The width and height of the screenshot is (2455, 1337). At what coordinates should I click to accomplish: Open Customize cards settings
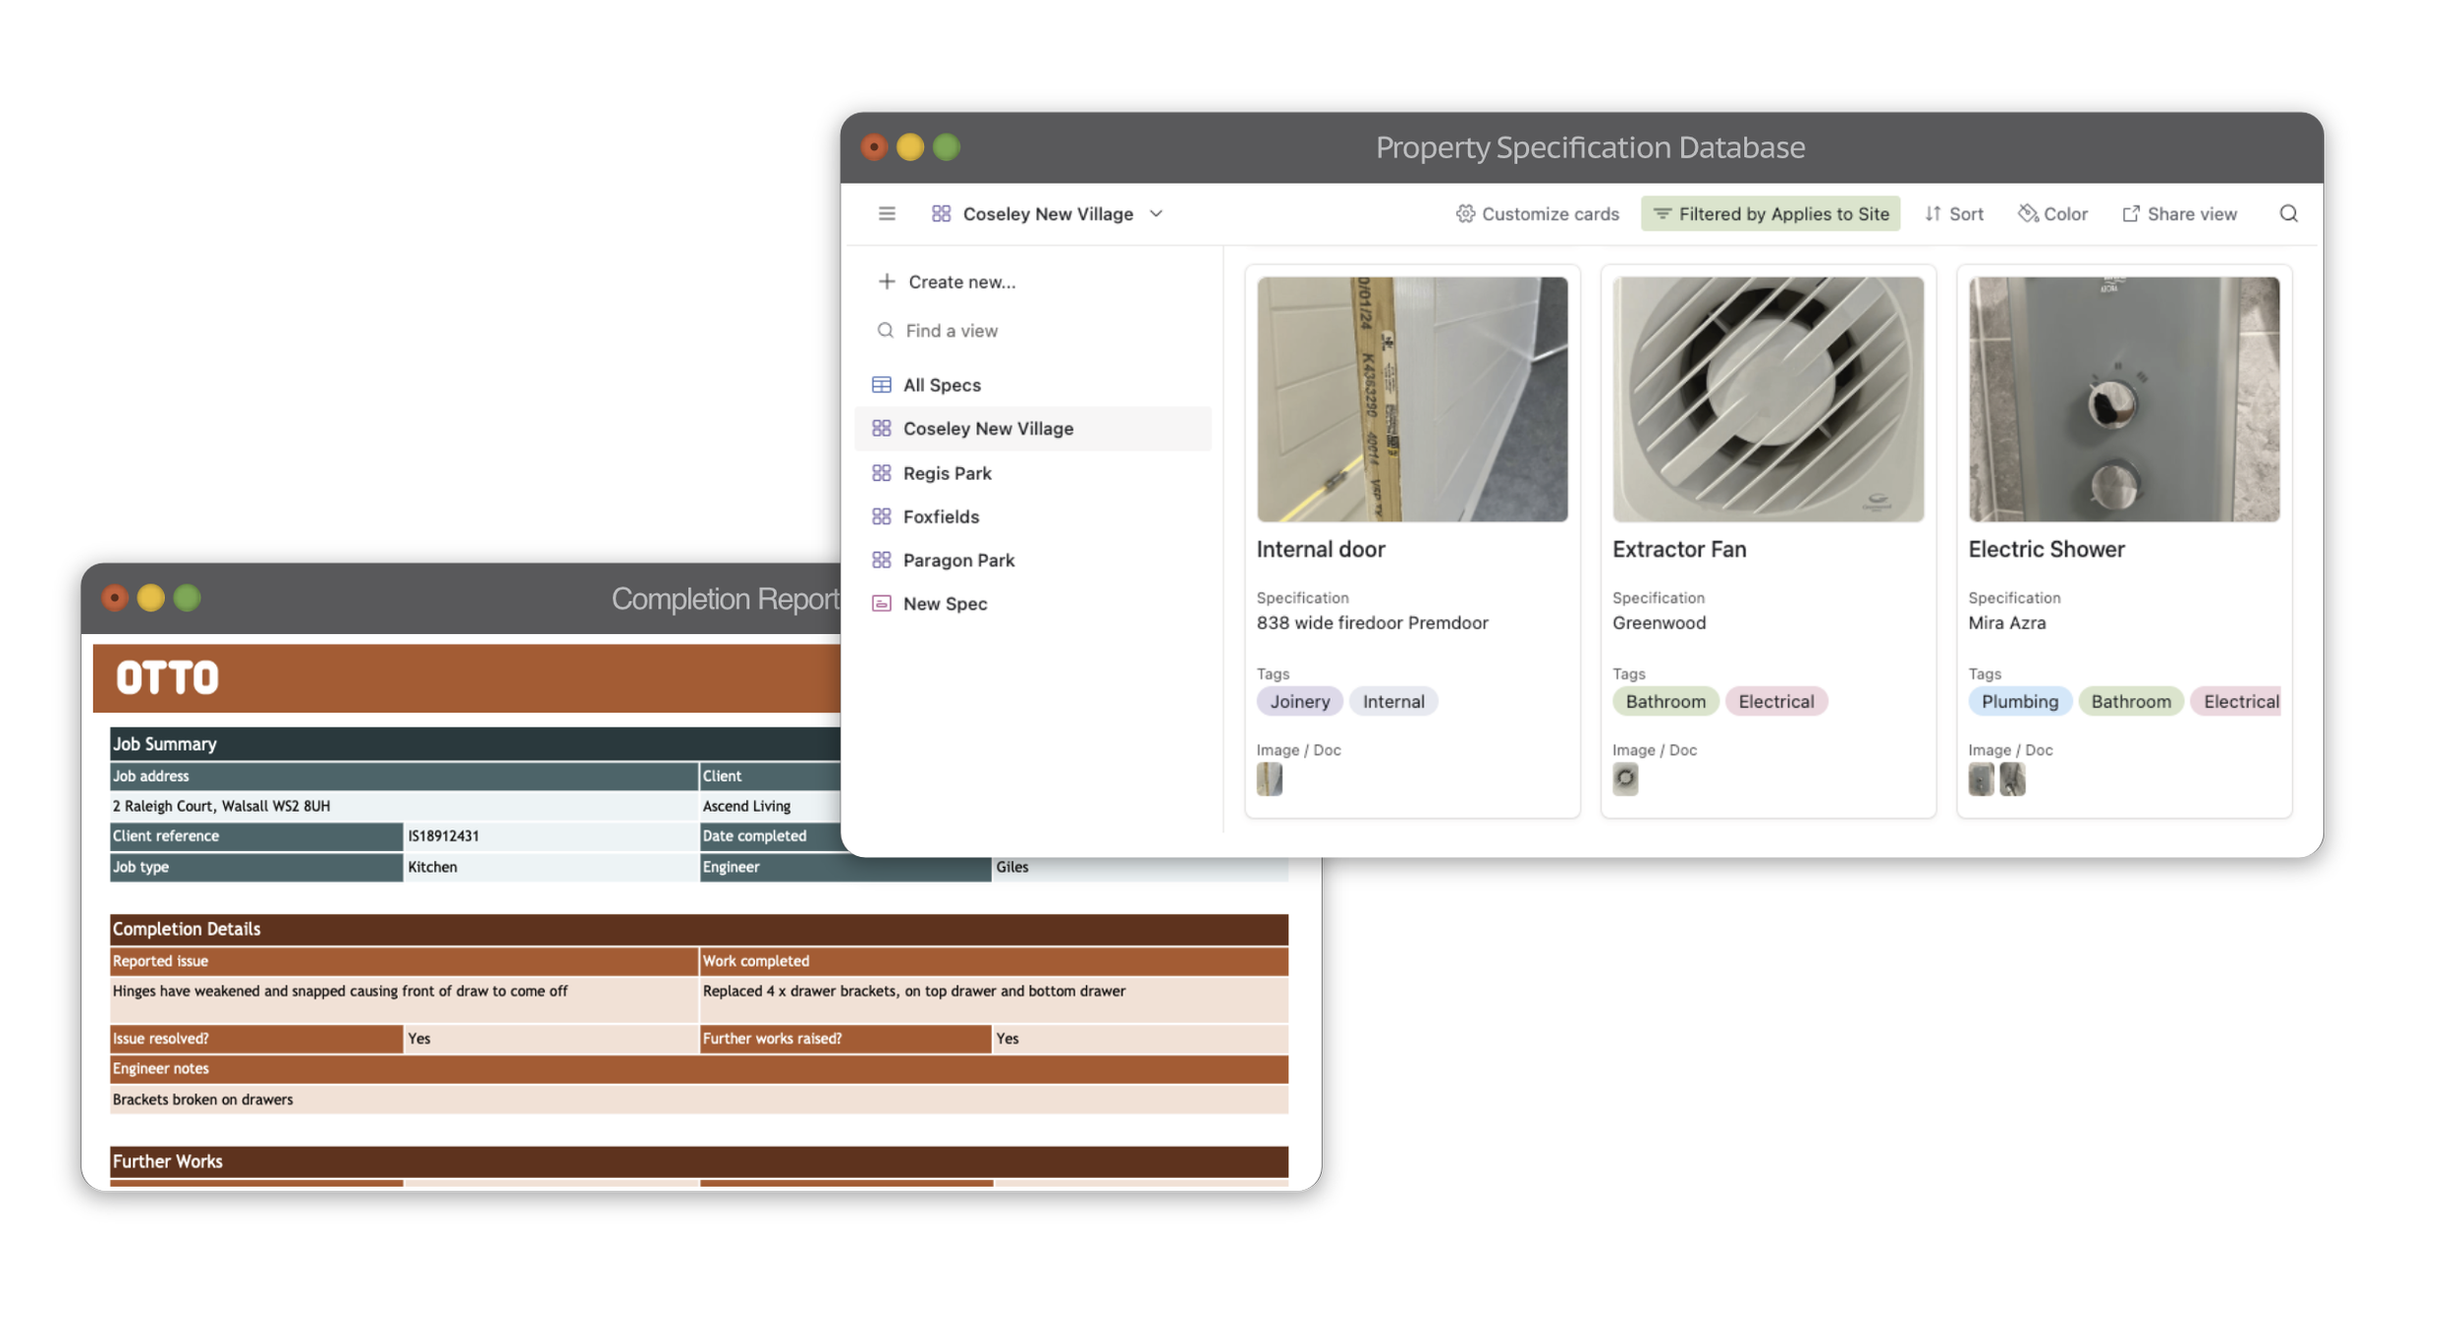[x=1537, y=214]
